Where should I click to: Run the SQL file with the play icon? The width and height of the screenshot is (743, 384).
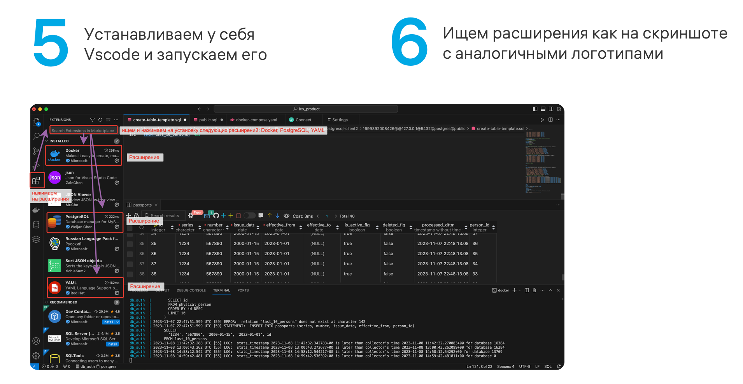[x=542, y=120]
